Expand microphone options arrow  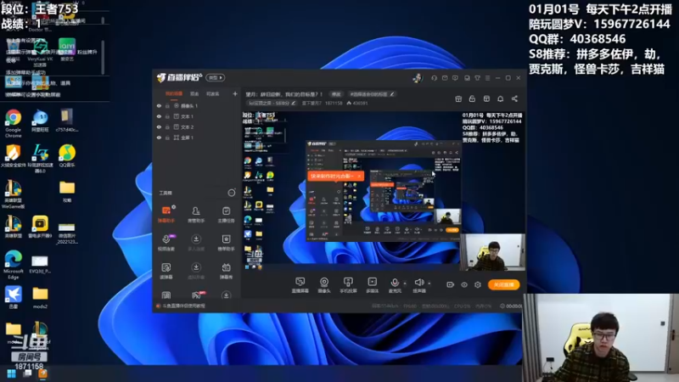tap(405, 284)
